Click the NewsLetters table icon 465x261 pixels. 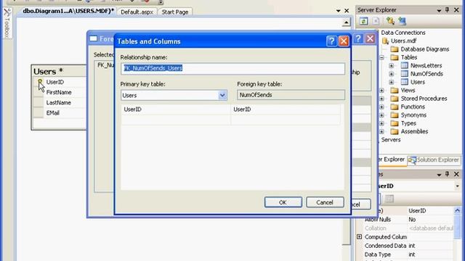point(405,65)
